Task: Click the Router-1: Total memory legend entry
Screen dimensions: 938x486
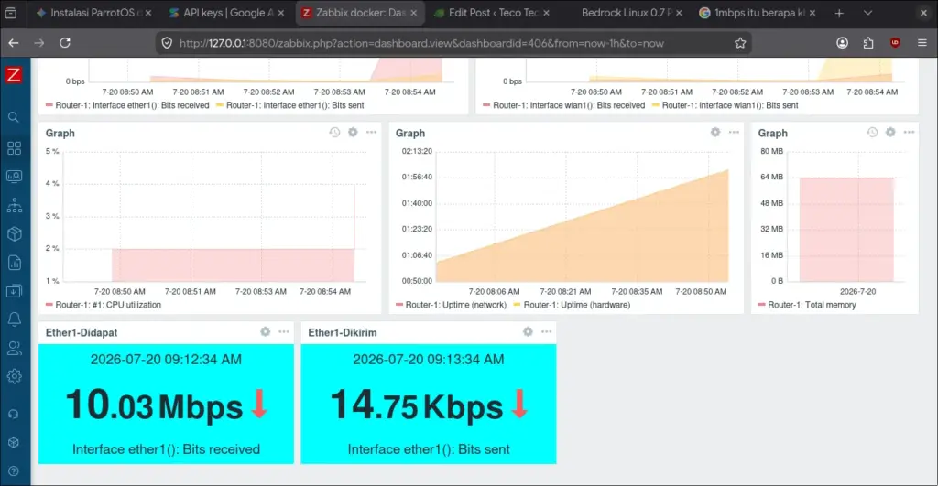Action: coord(807,305)
